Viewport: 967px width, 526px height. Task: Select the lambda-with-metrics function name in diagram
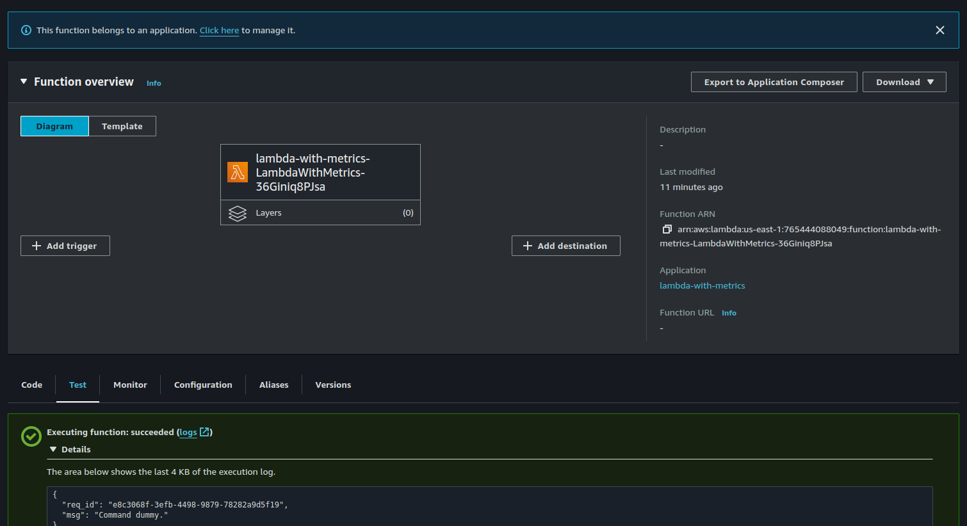tap(313, 173)
